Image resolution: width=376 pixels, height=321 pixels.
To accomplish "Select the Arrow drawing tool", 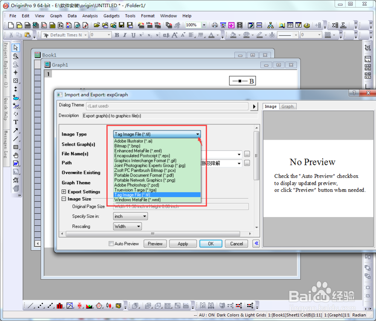I will (16, 131).
